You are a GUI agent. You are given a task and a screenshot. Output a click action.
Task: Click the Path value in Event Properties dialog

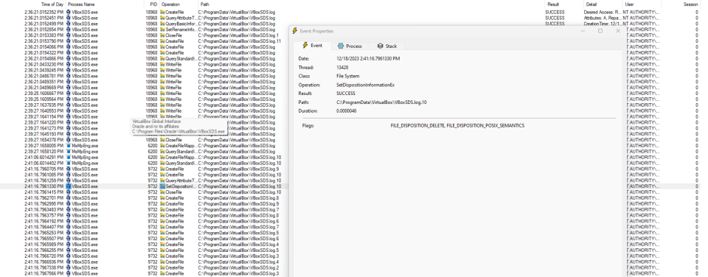pyautogui.click(x=381, y=102)
